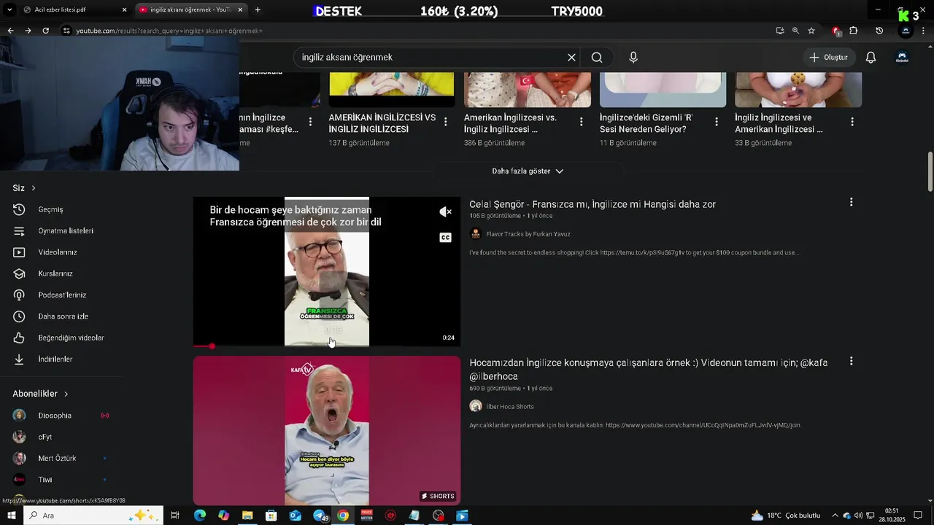Open the Chrome profile avatar in toolbar

pyautogui.click(x=906, y=31)
